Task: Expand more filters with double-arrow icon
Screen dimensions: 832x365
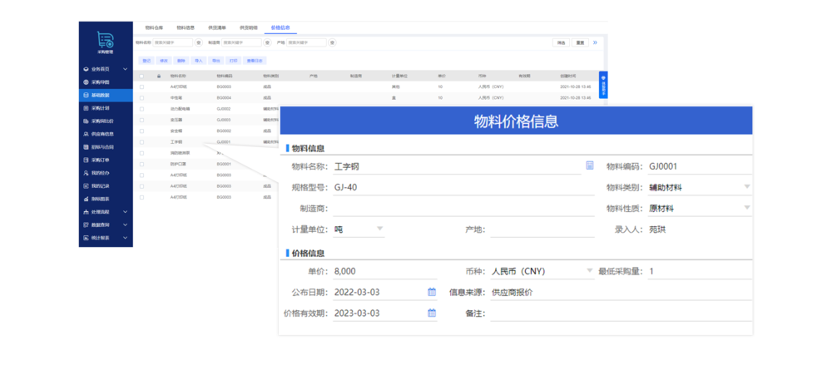Action: (x=595, y=42)
